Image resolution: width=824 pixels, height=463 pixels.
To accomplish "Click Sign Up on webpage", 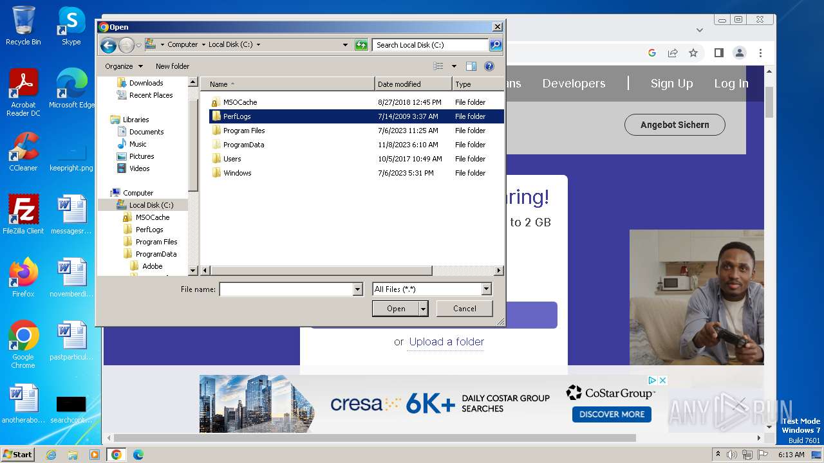I will tap(671, 84).
